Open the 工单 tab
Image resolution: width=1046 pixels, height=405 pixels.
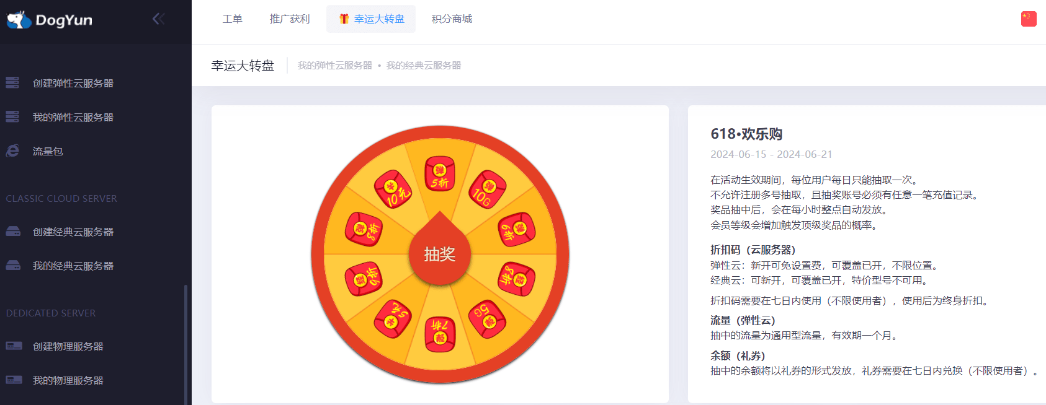pos(233,19)
